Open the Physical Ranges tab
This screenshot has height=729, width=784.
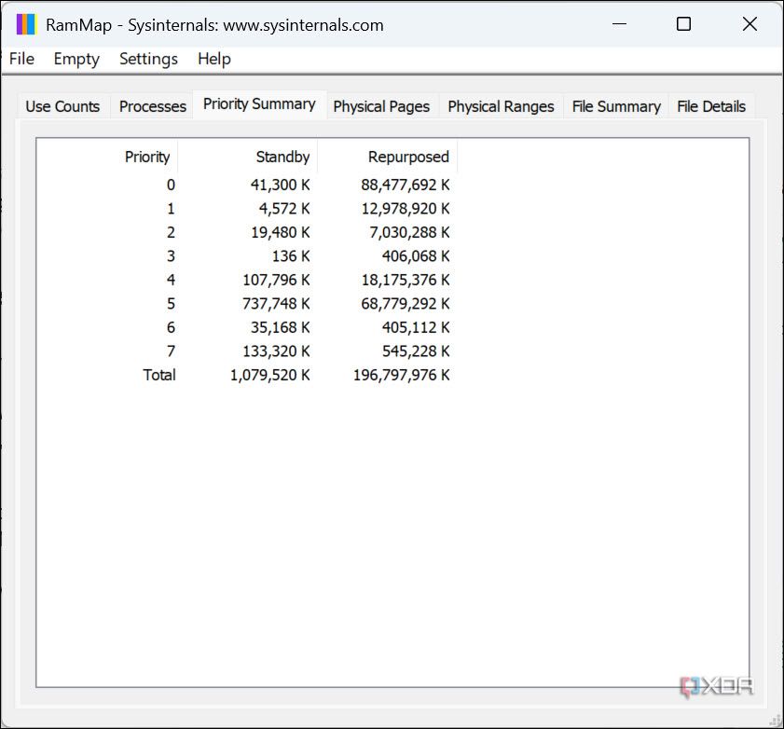(501, 106)
